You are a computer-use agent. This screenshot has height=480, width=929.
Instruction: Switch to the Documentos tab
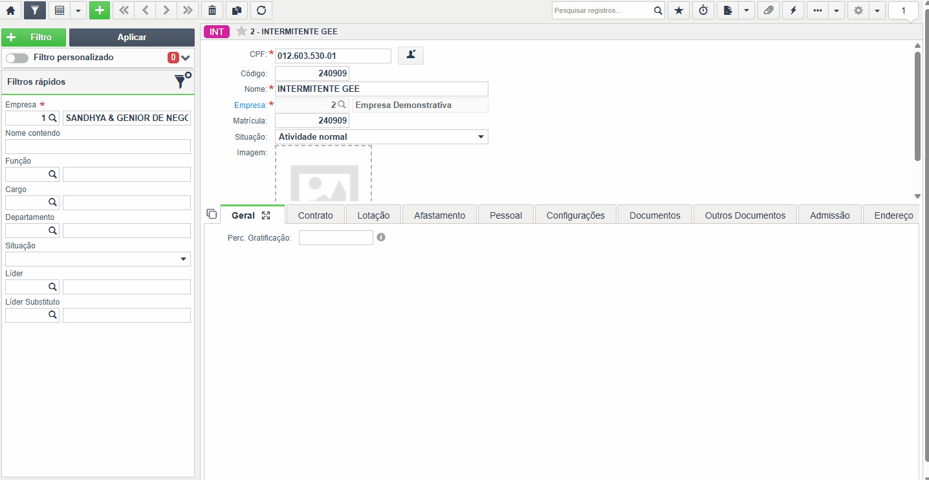pos(655,215)
